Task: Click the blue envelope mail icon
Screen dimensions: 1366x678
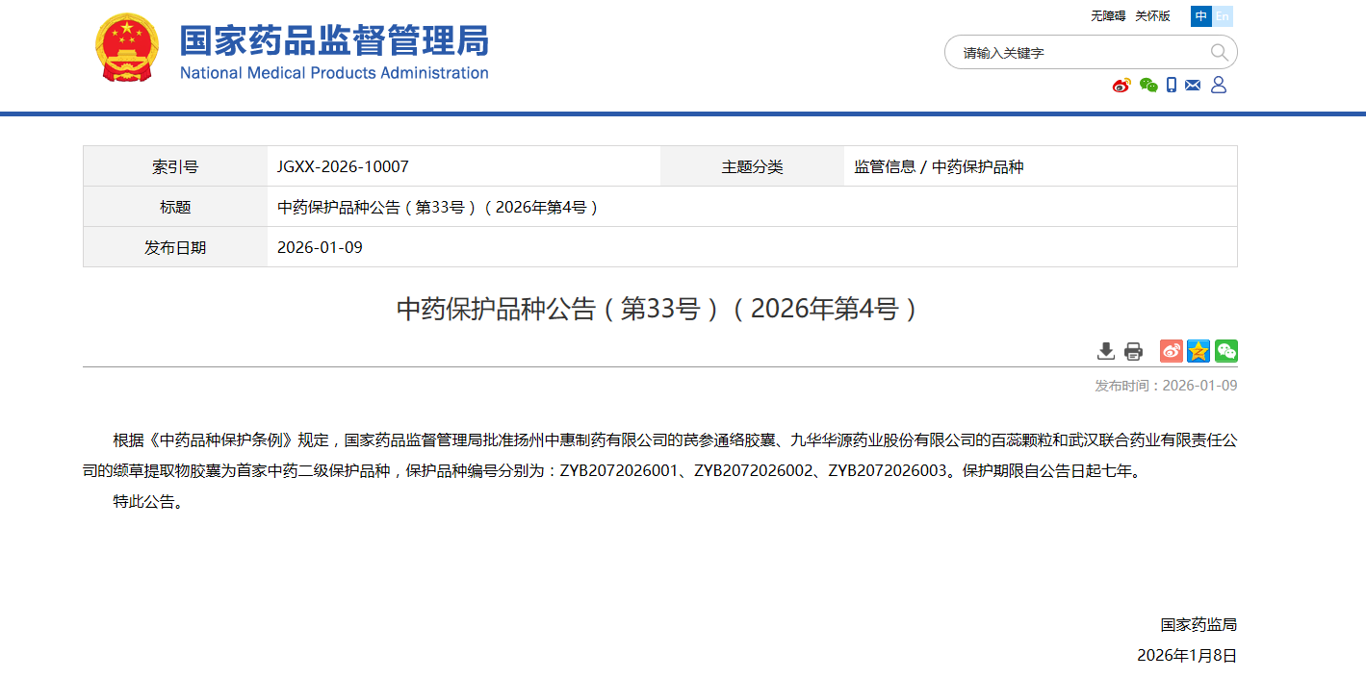Action: [1193, 86]
